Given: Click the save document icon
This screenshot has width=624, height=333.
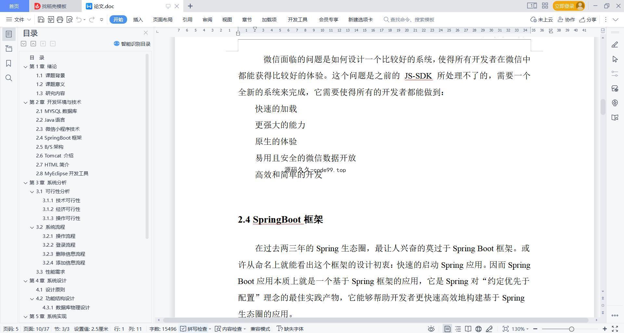Looking at the screenshot, I should [41, 19].
